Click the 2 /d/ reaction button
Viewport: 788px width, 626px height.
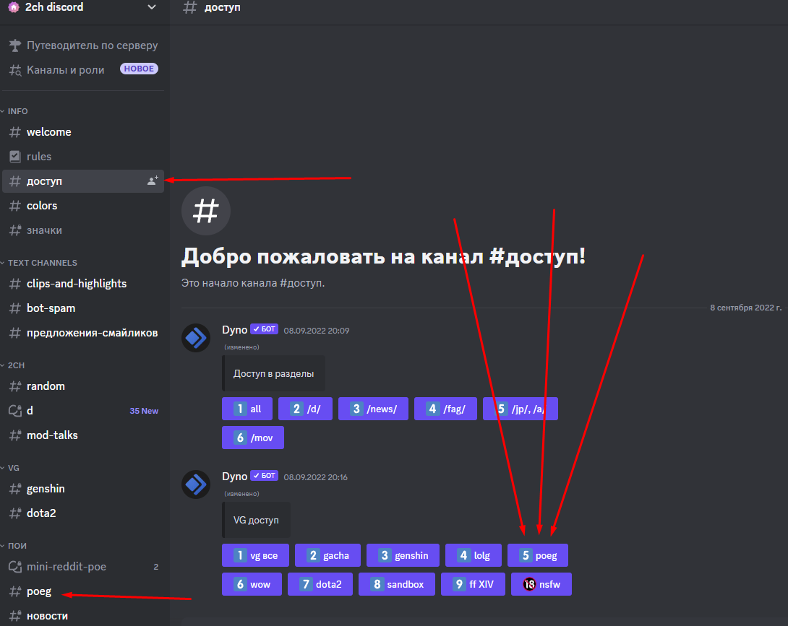pos(306,409)
